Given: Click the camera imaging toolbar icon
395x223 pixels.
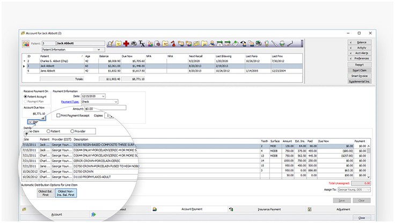Looking at the screenshot, I should [x=259, y=43].
